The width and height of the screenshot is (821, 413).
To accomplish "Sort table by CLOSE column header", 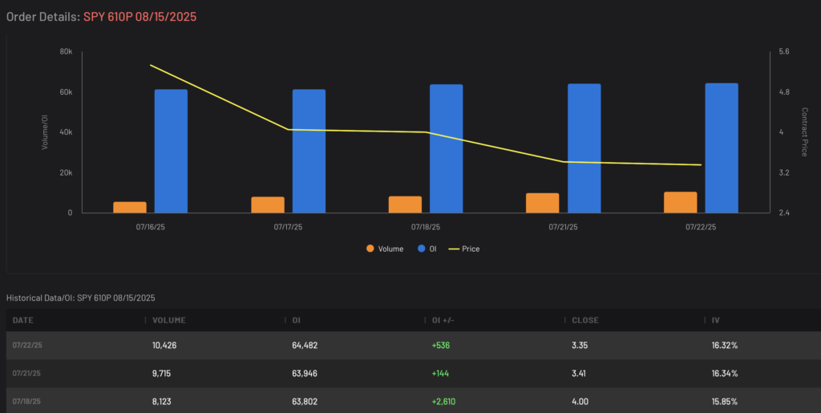I will click(584, 320).
